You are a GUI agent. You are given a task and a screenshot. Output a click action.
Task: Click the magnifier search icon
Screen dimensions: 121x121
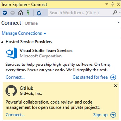point(115,13)
